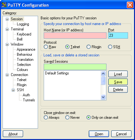Image resolution: width=135 pixels, height=140 pixels.
Task: Collapse the SSH tree node
Action: point(13,90)
